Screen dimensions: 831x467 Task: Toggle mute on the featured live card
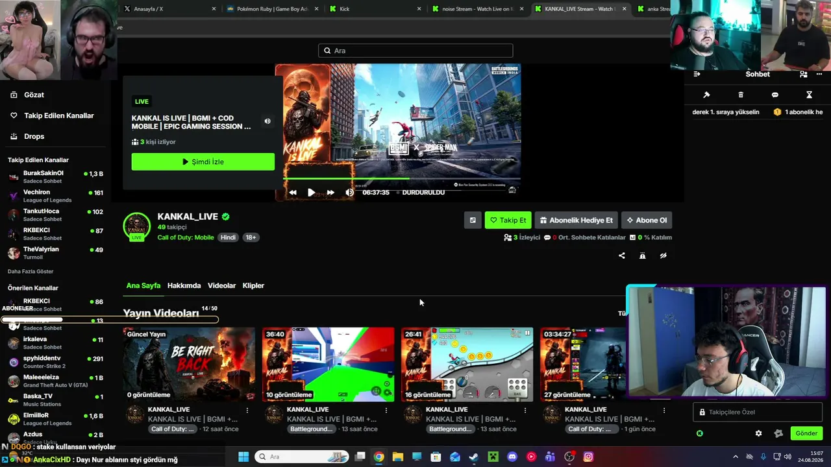[267, 121]
